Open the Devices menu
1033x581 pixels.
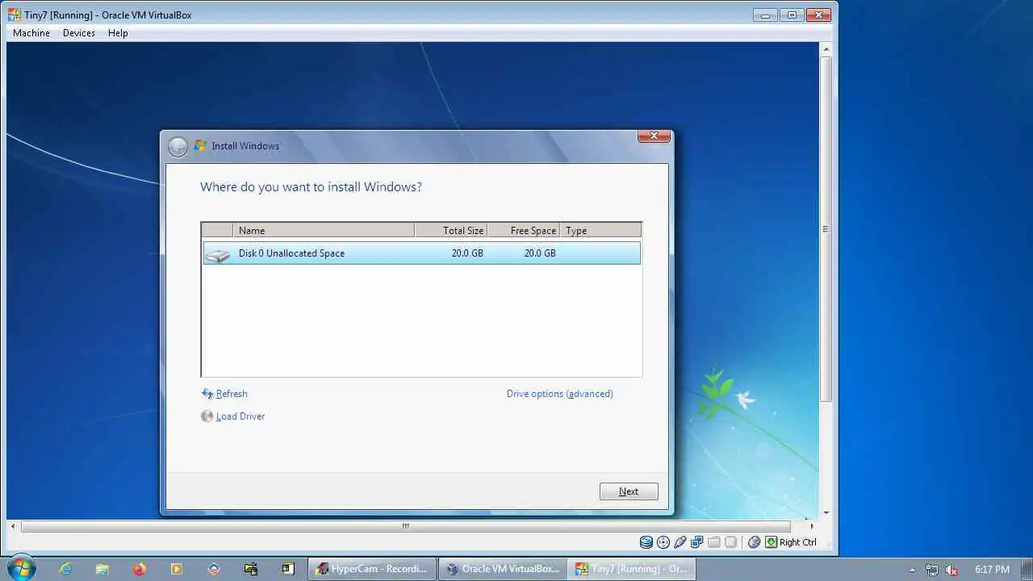(79, 33)
